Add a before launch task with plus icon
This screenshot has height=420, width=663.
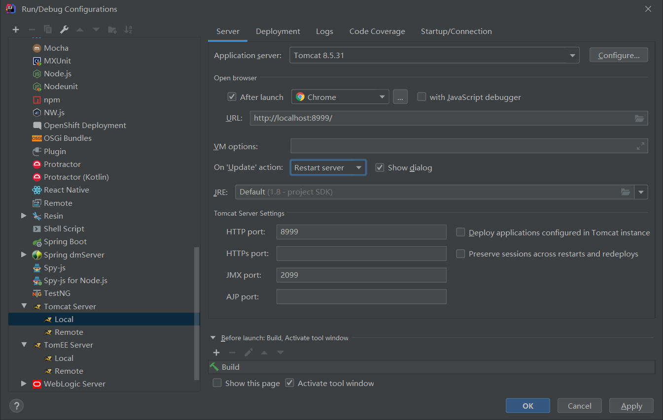click(216, 353)
